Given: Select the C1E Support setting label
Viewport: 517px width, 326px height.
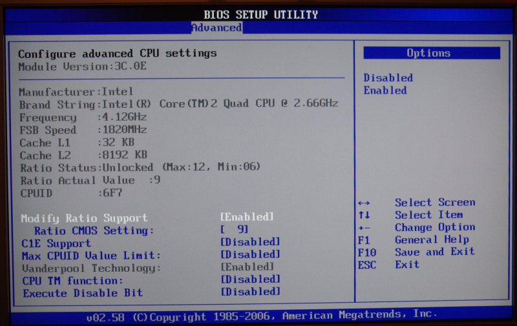Looking at the screenshot, I should (56, 243).
